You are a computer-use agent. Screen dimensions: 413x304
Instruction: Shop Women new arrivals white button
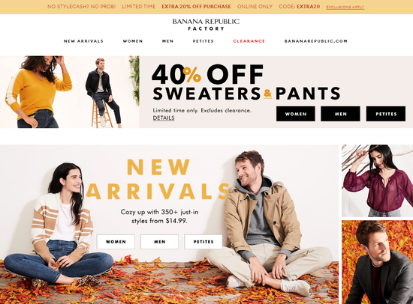click(116, 242)
